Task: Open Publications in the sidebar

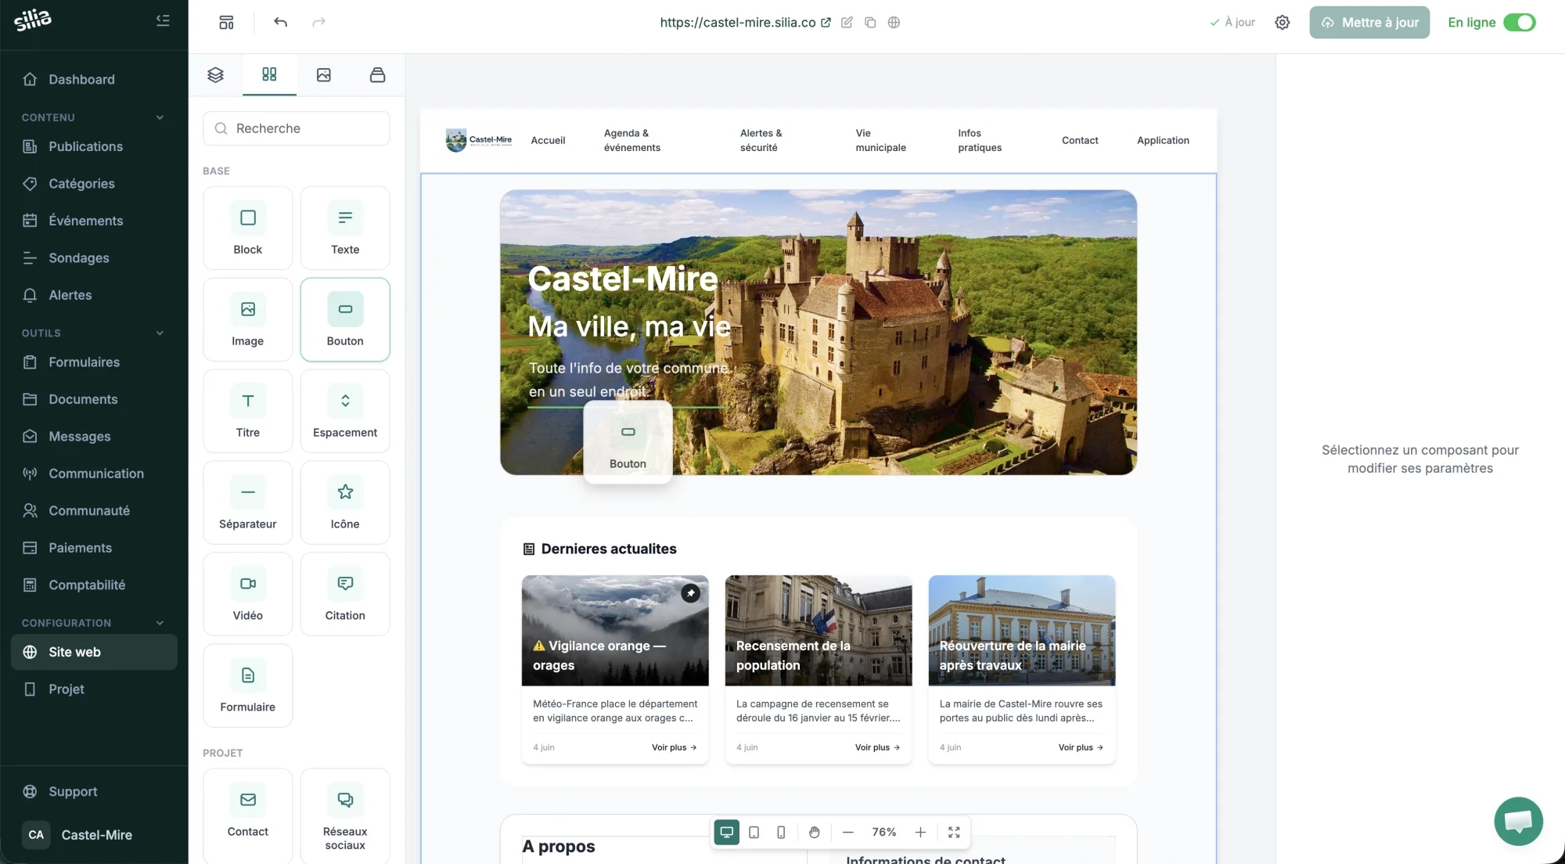Action: click(94, 146)
